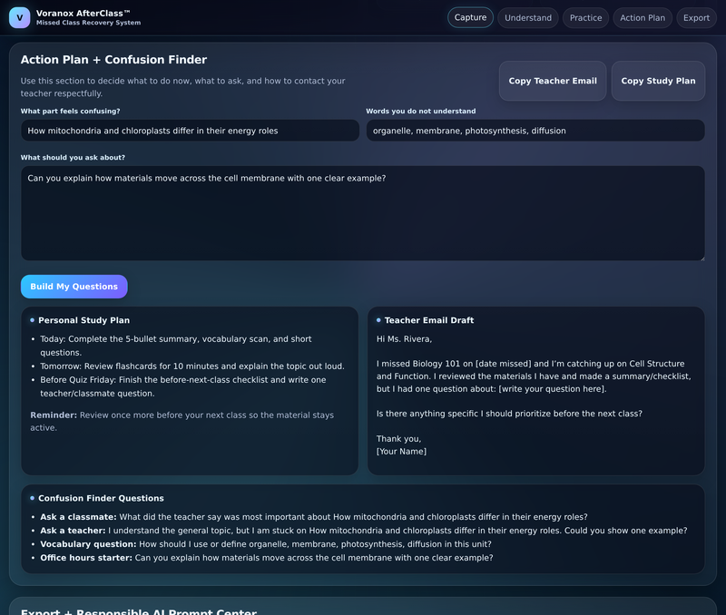Click the 'Ask a classmate:' question

click(x=313, y=517)
